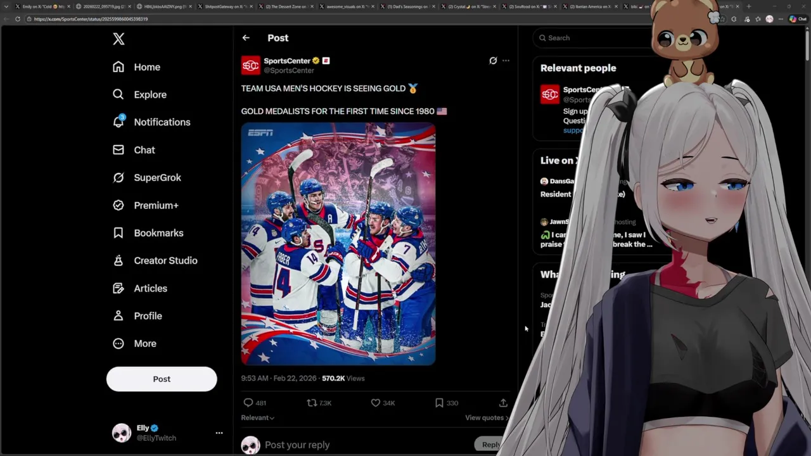The height and width of the screenshot is (456, 811).
Task: Open Profile from the sidebar
Action: [x=137, y=316]
